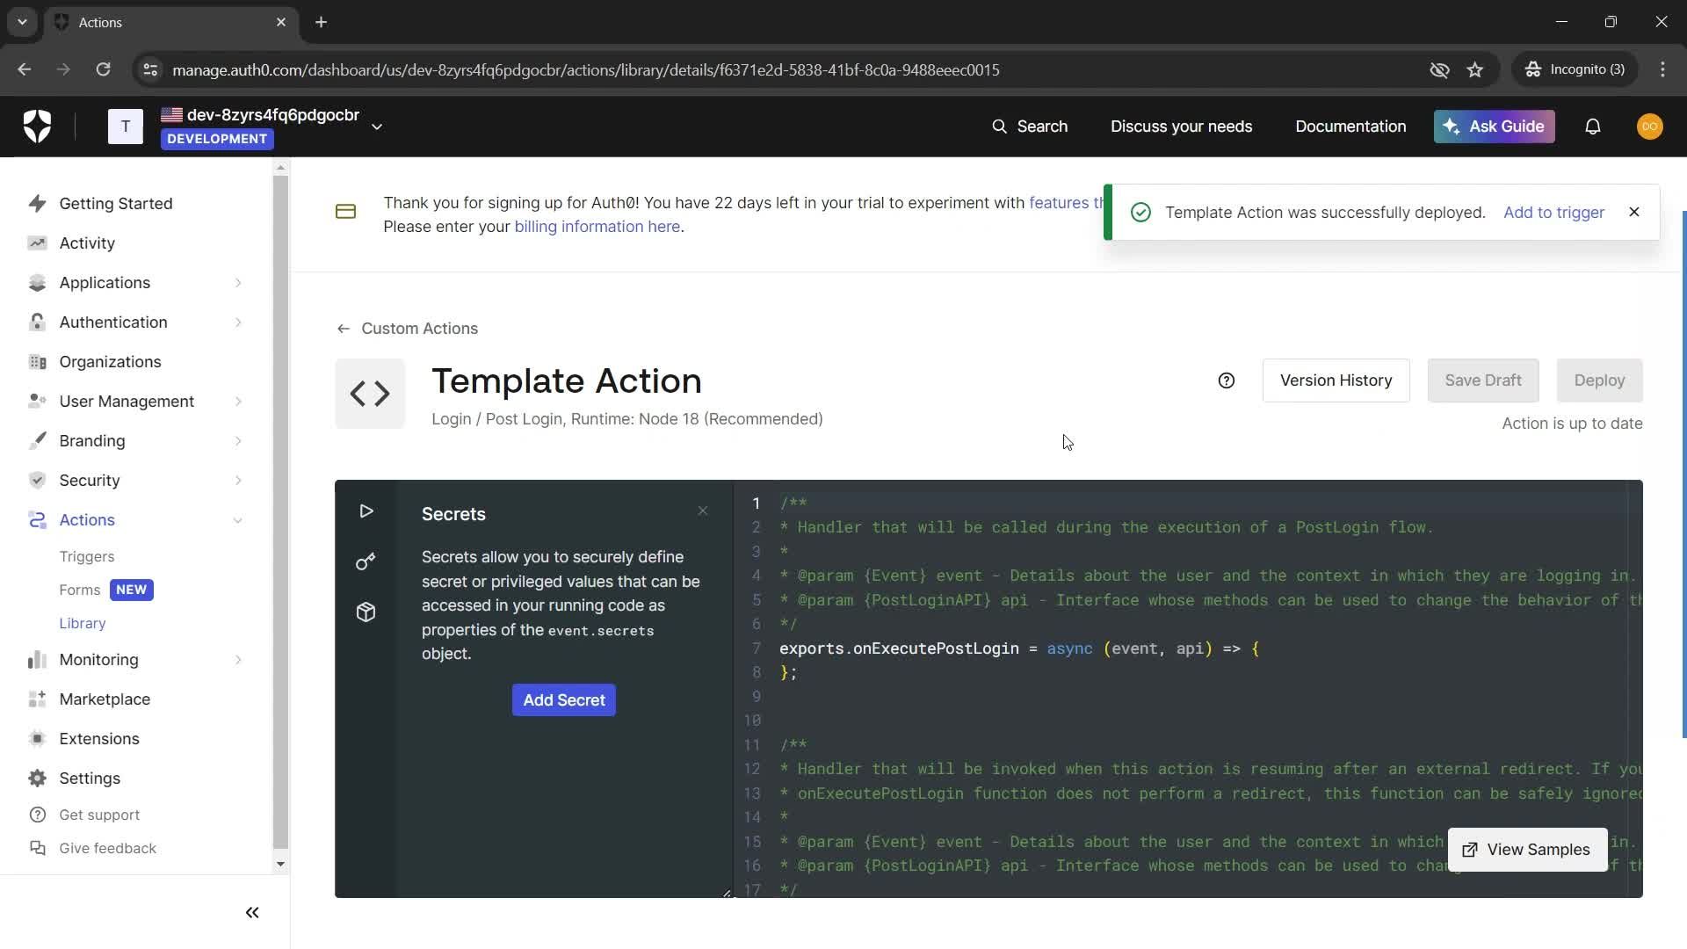The width and height of the screenshot is (1687, 949).
Task: Bookmark page with star icon
Action: (x=1475, y=69)
